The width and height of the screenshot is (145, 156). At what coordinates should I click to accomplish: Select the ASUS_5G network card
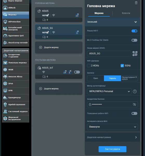coord(59,32)
